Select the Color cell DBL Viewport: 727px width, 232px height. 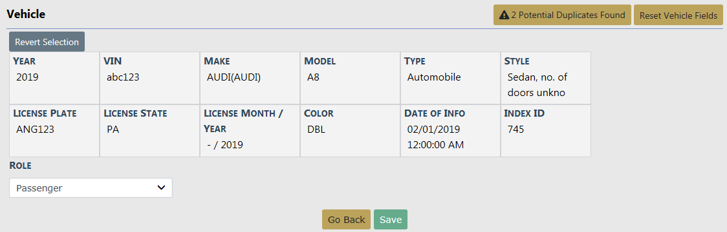coord(350,131)
